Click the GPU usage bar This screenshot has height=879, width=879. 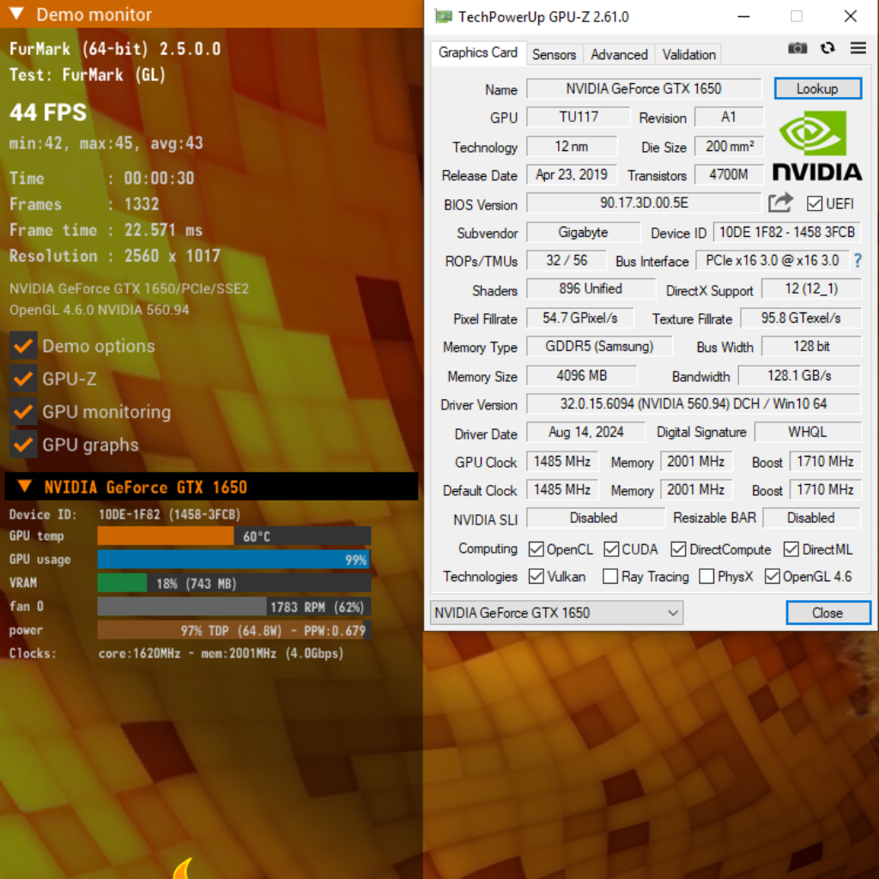pyautogui.click(x=233, y=560)
